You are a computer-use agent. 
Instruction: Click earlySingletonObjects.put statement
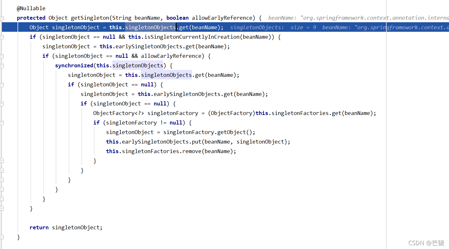pos(198,142)
